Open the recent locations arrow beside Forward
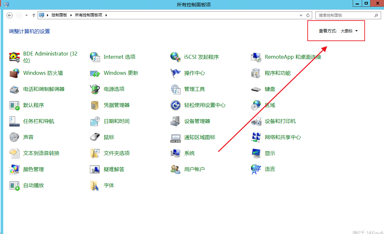This screenshot has height=234, width=384. click(26, 15)
